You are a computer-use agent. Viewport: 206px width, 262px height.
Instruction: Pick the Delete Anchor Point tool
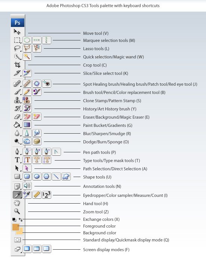[x=46, y=152]
